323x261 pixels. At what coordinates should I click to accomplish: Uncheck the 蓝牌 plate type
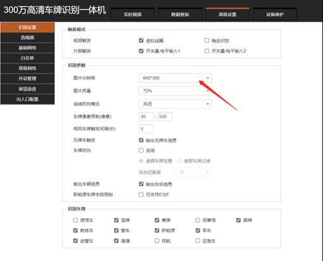click(117, 220)
